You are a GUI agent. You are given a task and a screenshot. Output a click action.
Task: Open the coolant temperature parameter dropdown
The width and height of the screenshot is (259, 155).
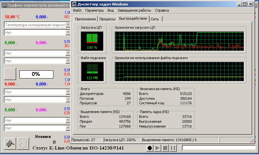68,25
